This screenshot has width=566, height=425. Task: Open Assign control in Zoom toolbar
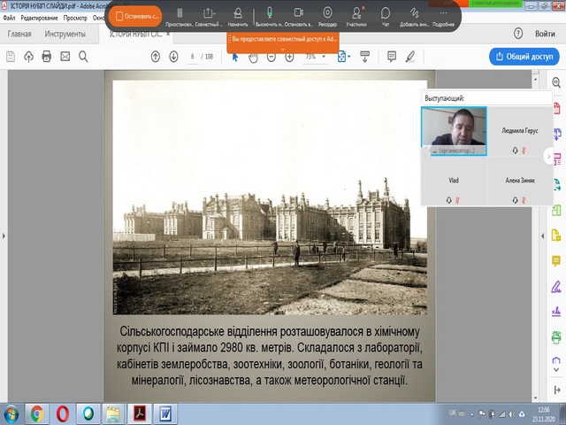coord(238,17)
